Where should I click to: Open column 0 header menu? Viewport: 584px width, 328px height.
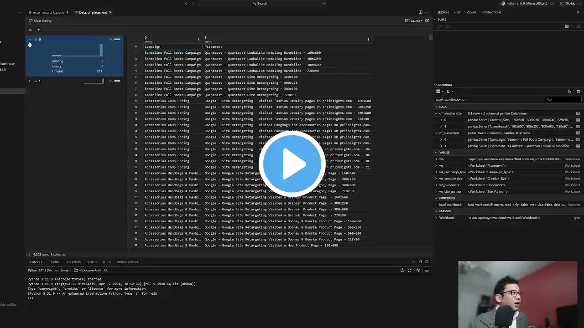pos(198,40)
